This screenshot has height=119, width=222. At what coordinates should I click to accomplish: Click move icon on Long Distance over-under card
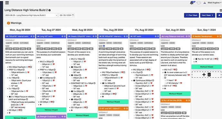[x=187, y=36]
